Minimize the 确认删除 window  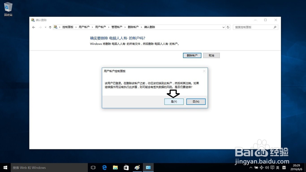tap(255, 20)
